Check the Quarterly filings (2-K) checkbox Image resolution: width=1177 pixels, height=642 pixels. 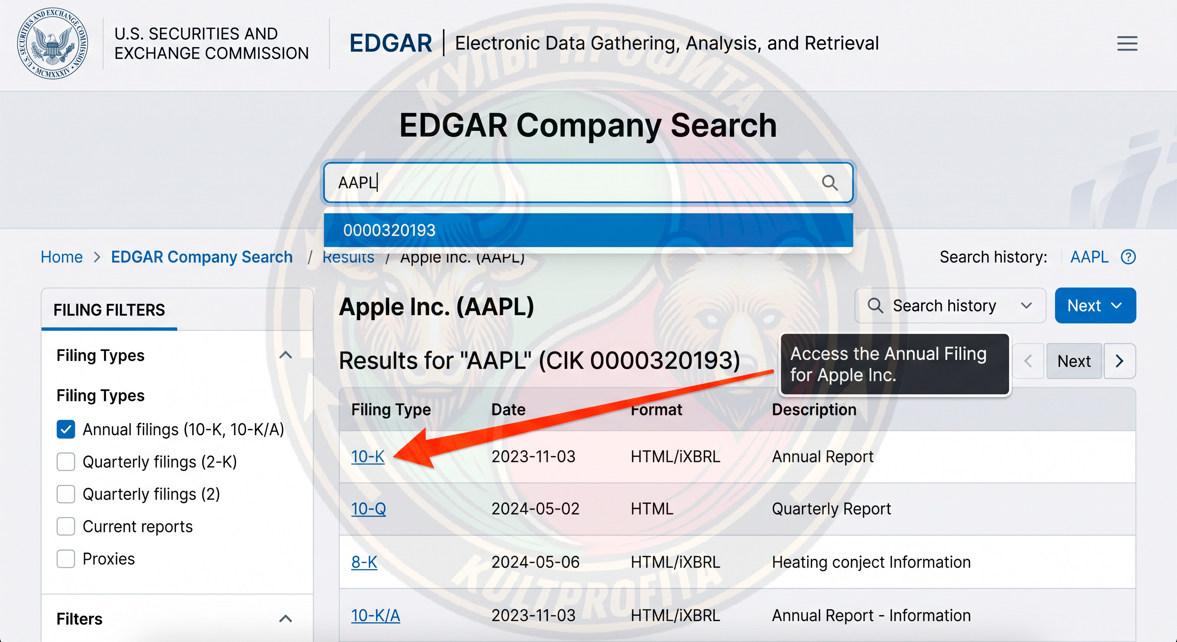point(66,462)
